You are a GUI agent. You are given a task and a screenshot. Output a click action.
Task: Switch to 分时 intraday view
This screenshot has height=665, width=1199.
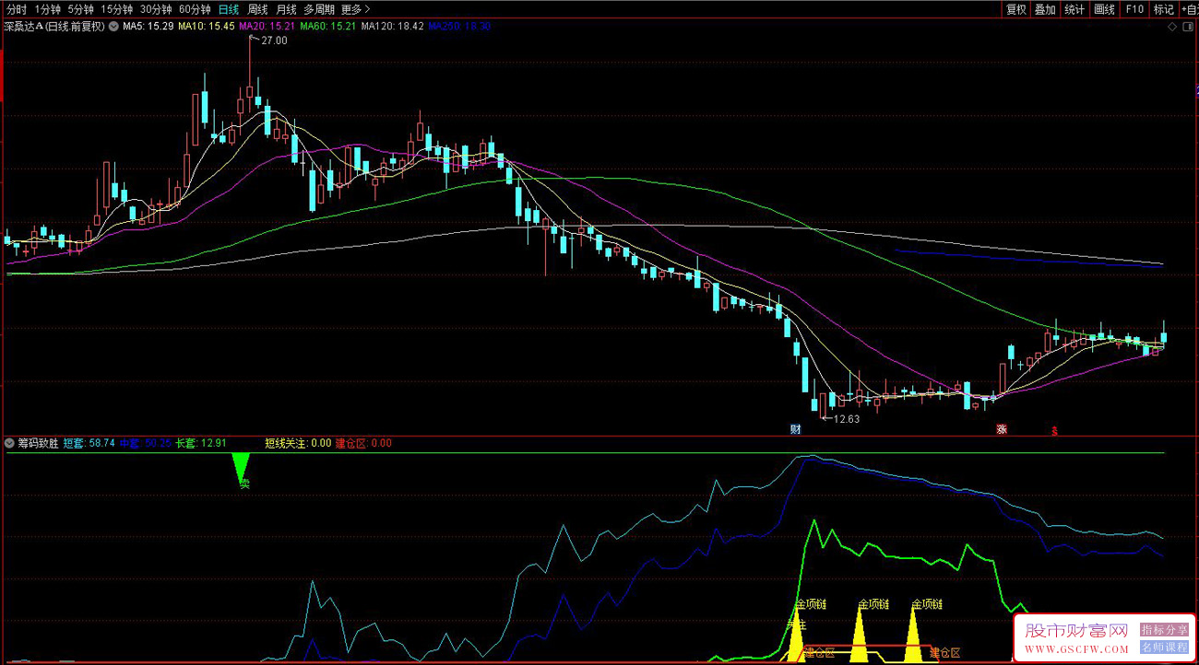[x=16, y=9]
